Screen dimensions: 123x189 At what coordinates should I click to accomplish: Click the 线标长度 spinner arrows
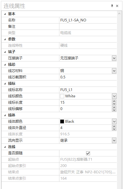tap(114, 102)
